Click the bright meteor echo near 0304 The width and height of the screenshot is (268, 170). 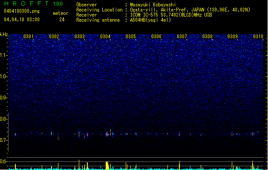coord(107,134)
